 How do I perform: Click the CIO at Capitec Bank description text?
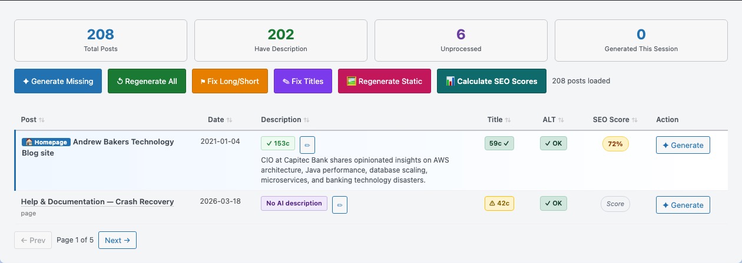[355, 170]
